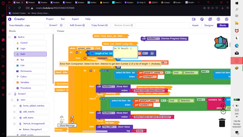The width and height of the screenshot is (243, 137).
Task: Collapse the Built-in blocks category
Action: click(x=9, y=37)
